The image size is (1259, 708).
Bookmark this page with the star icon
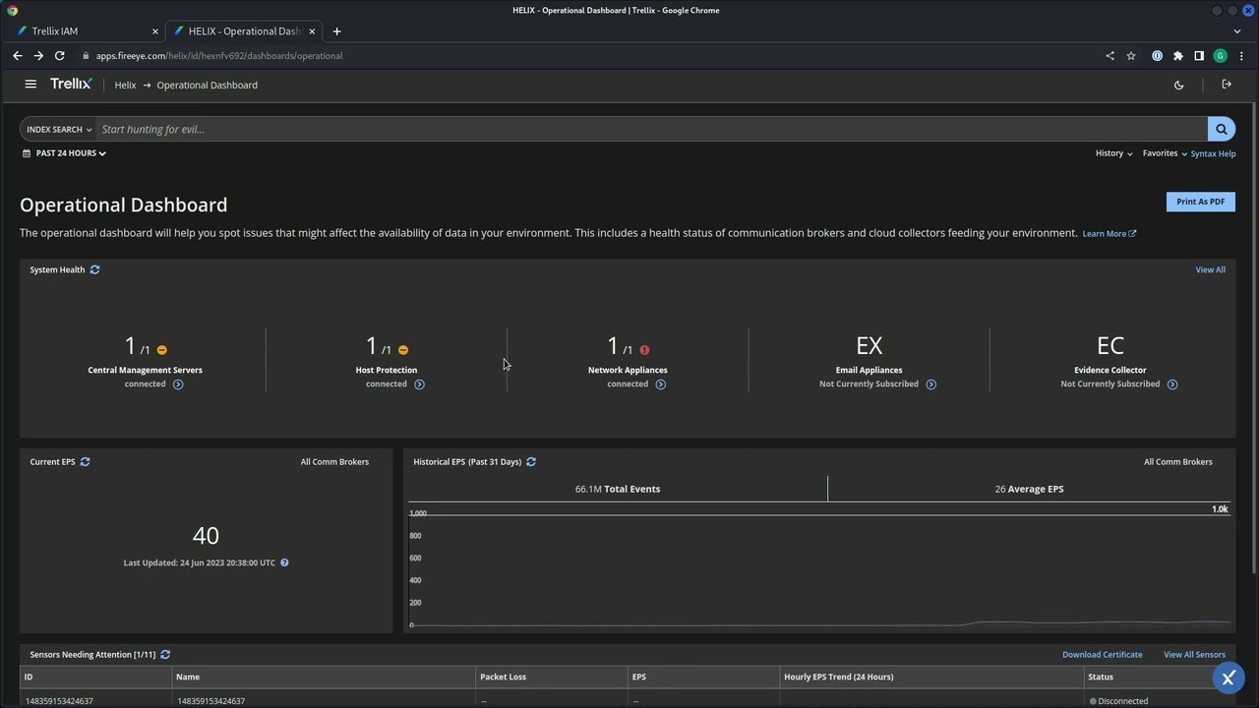1131,56
